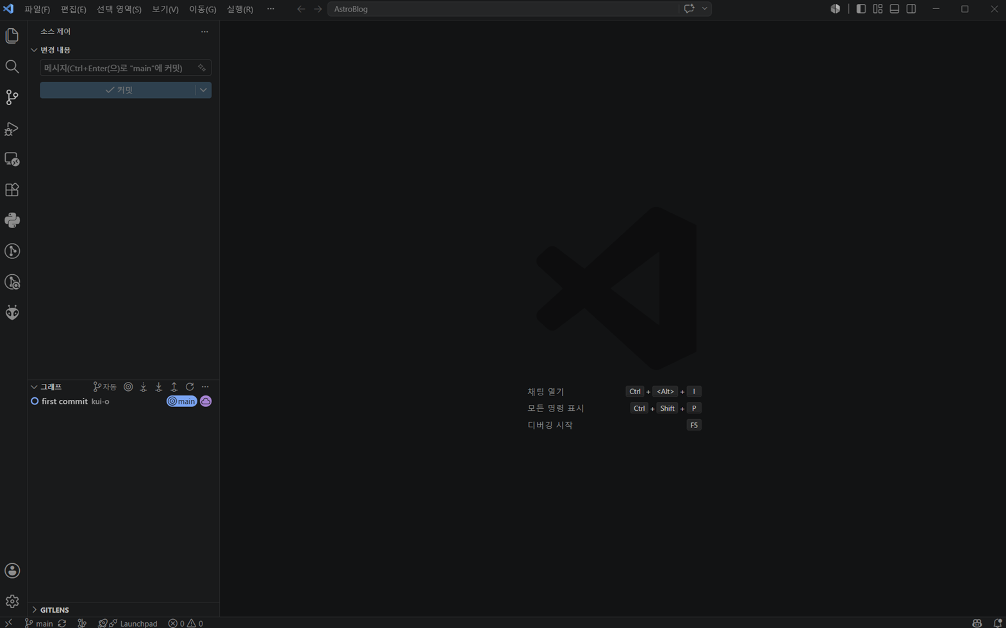
Task: Open the Search view in the activity bar
Action: pyautogui.click(x=12, y=67)
